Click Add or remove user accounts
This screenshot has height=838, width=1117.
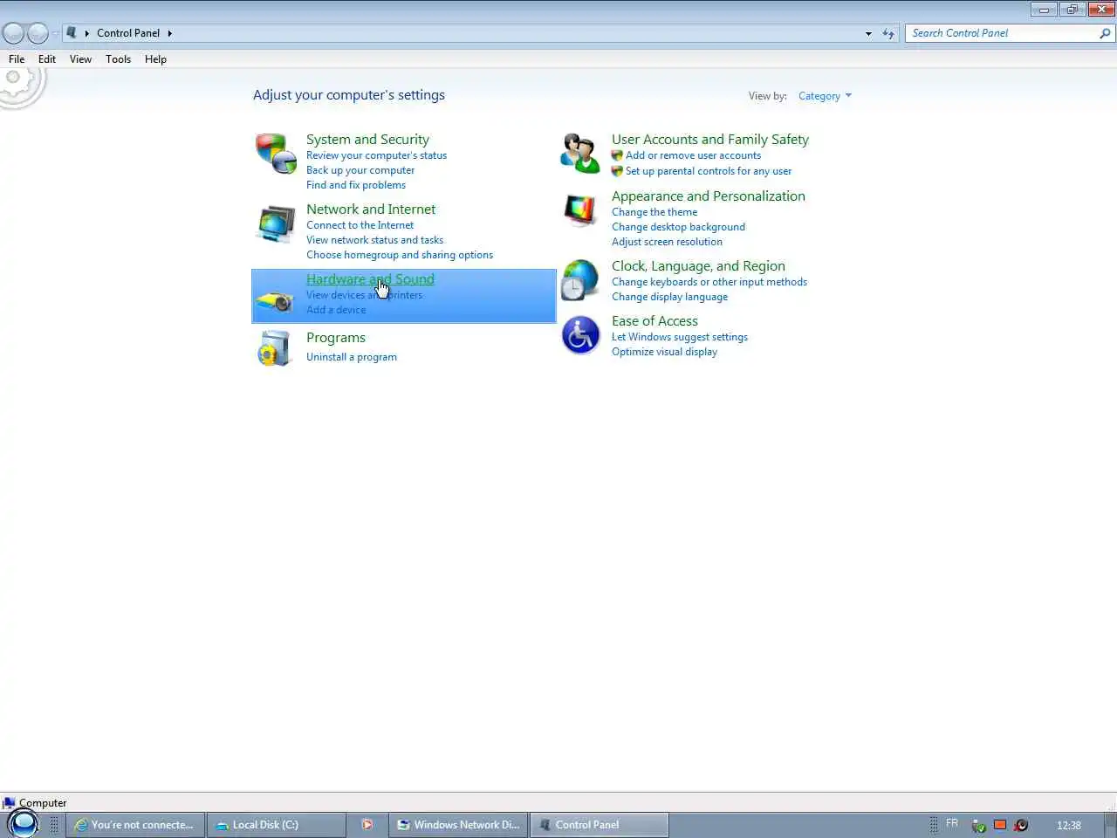tap(693, 155)
